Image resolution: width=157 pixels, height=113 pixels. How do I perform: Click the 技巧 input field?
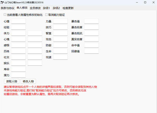[60, 27]
